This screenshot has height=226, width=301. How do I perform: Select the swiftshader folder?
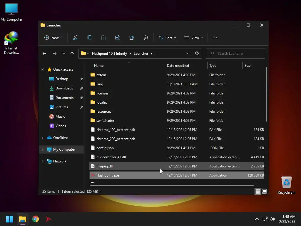pyautogui.click(x=176, y=120)
